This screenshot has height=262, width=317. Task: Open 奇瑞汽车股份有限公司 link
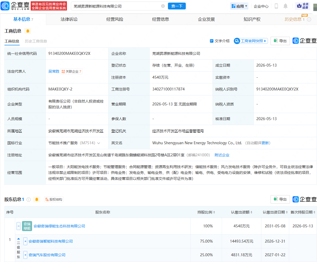click(x=47, y=255)
